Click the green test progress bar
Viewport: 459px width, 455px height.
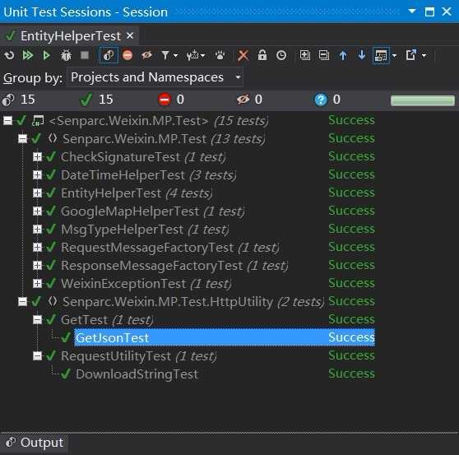423,100
